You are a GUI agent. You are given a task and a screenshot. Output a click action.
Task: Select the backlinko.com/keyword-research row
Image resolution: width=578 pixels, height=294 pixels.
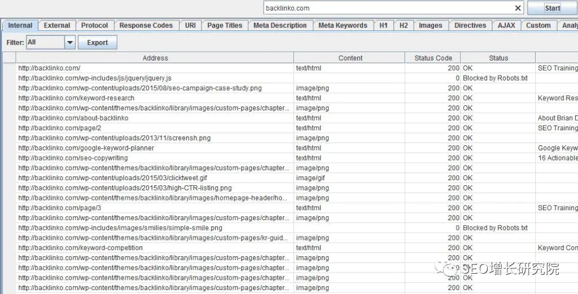tap(76, 98)
